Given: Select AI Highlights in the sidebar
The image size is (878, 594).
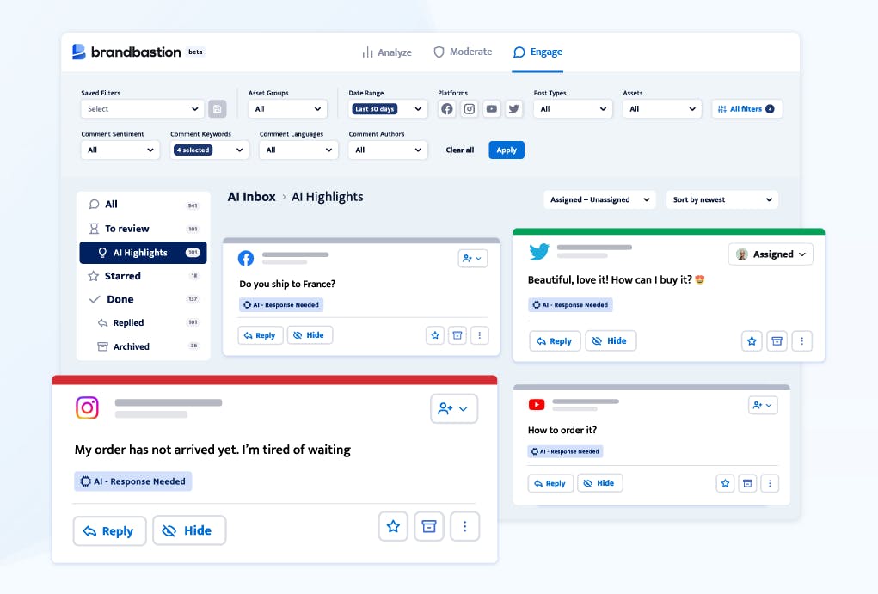Looking at the screenshot, I should (x=144, y=253).
